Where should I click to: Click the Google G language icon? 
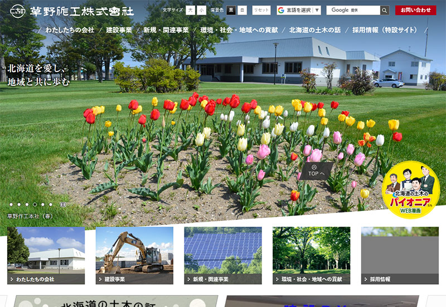(281, 10)
